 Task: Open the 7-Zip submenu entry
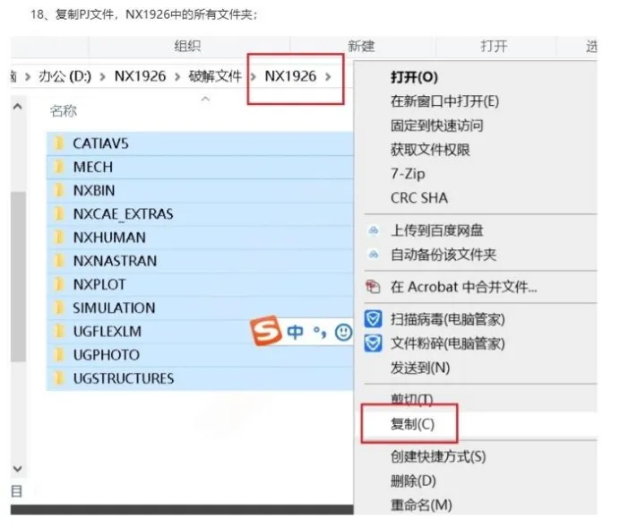[x=408, y=174]
